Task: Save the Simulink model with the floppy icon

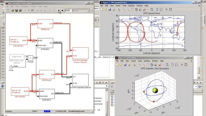Action: (x=16, y=11)
